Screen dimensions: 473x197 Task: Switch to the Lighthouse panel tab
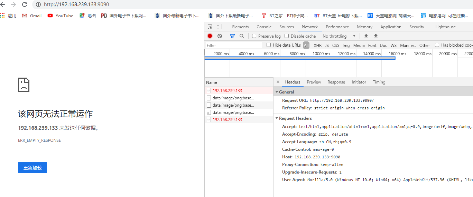click(x=445, y=27)
